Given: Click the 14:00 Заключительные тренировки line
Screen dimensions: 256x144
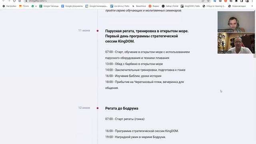Looking at the screenshot, I should coord(145,70).
